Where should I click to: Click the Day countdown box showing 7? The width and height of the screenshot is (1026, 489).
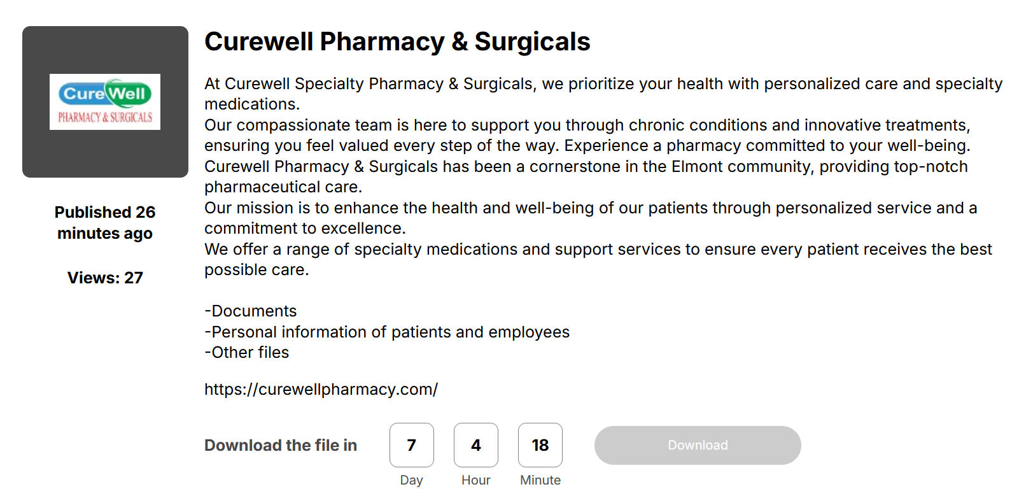(x=412, y=445)
